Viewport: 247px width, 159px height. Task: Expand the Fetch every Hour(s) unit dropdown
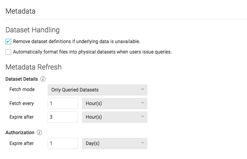[115, 103]
